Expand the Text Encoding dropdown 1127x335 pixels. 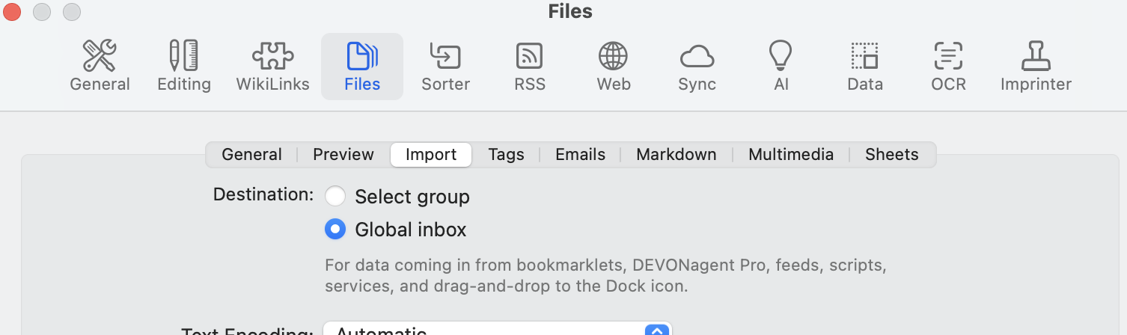click(x=656, y=330)
